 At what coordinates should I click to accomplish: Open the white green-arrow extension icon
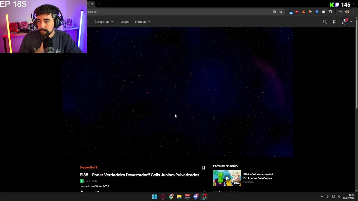[x=324, y=12]
